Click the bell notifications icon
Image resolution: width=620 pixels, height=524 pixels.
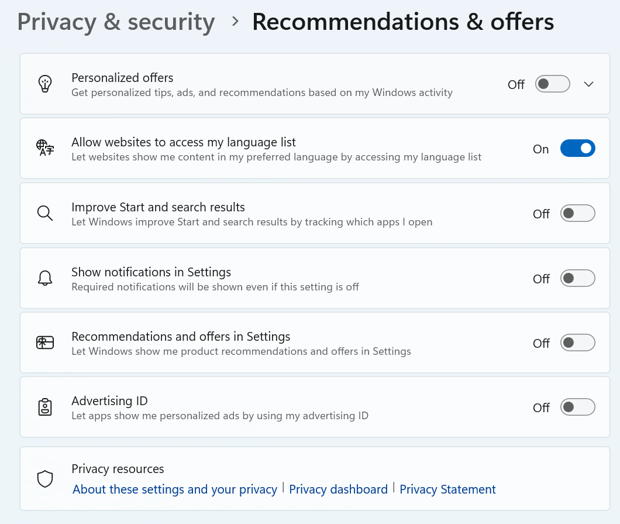(x=45, y=278)
